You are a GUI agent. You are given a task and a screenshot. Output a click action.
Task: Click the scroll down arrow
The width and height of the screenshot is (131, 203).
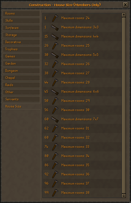pyautogui.click(x=124, y=196)
